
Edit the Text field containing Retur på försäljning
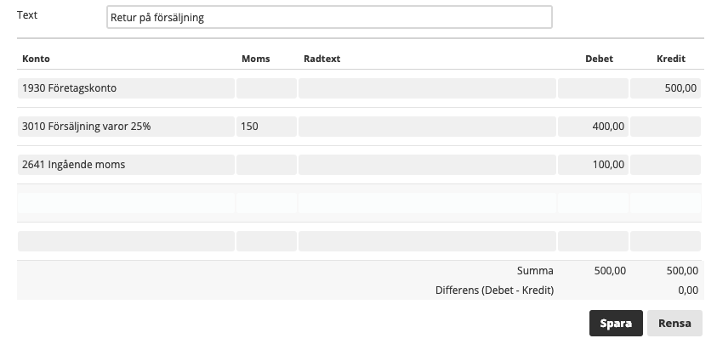tap(329, 17)
